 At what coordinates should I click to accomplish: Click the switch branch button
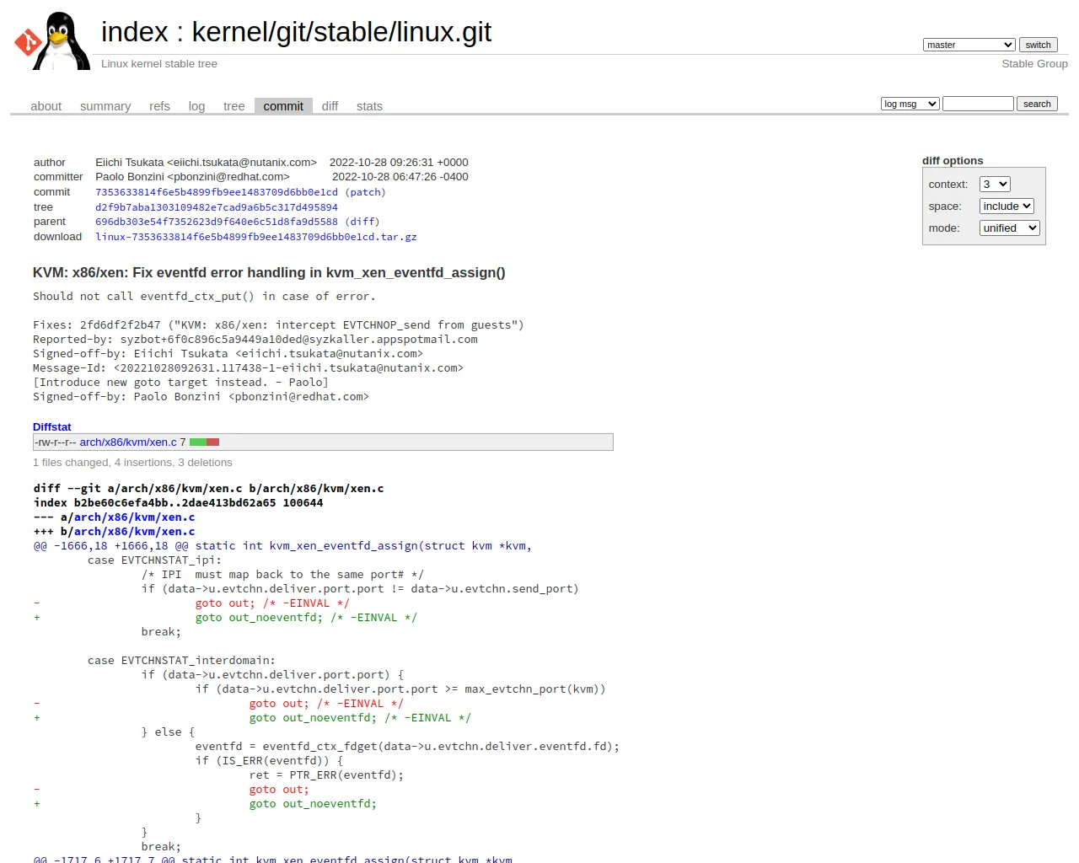(1038, 45)
